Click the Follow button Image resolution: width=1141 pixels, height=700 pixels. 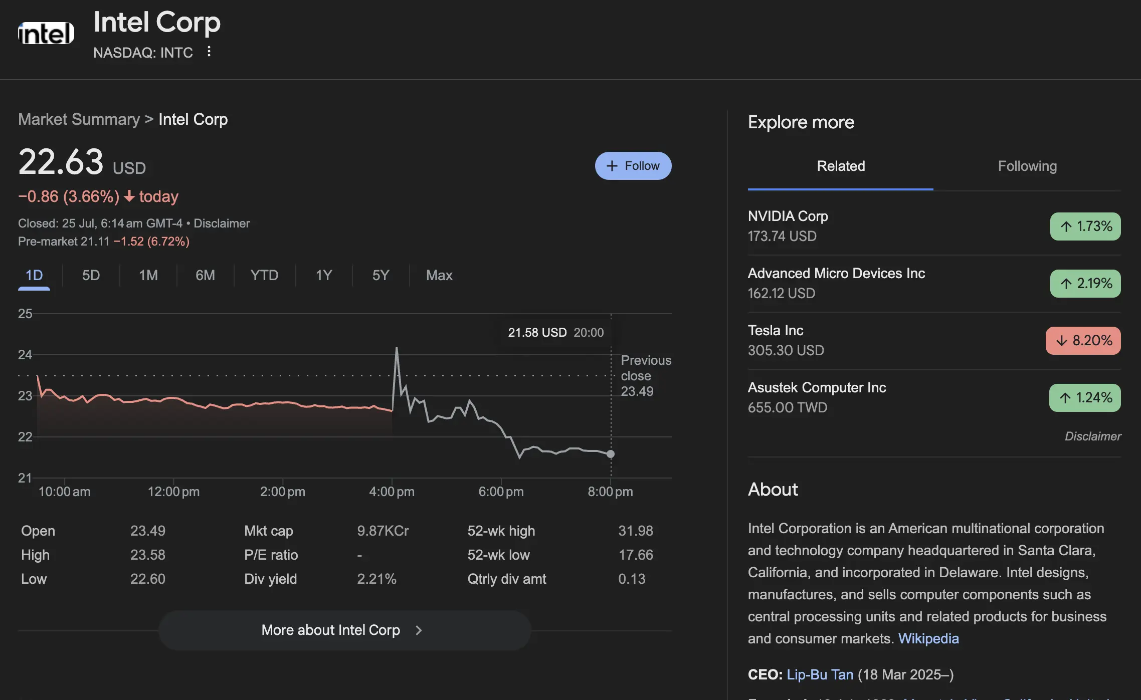pos(633,166)
